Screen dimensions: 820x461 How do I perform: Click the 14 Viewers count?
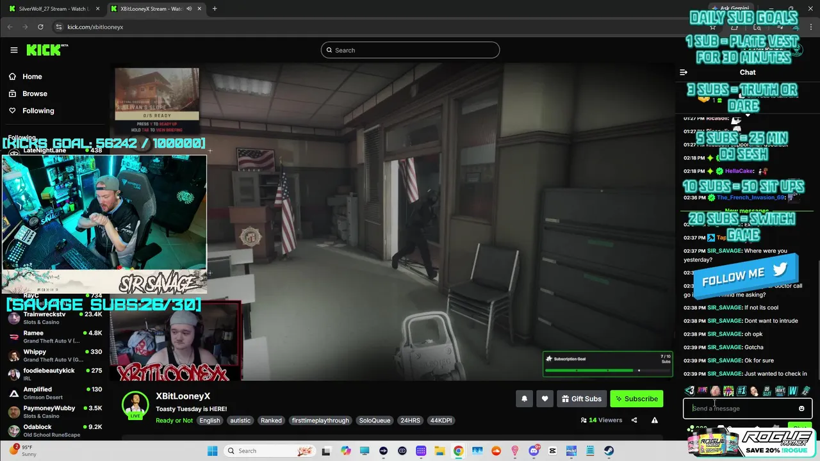pyautogui.click(x=602, y=420)
